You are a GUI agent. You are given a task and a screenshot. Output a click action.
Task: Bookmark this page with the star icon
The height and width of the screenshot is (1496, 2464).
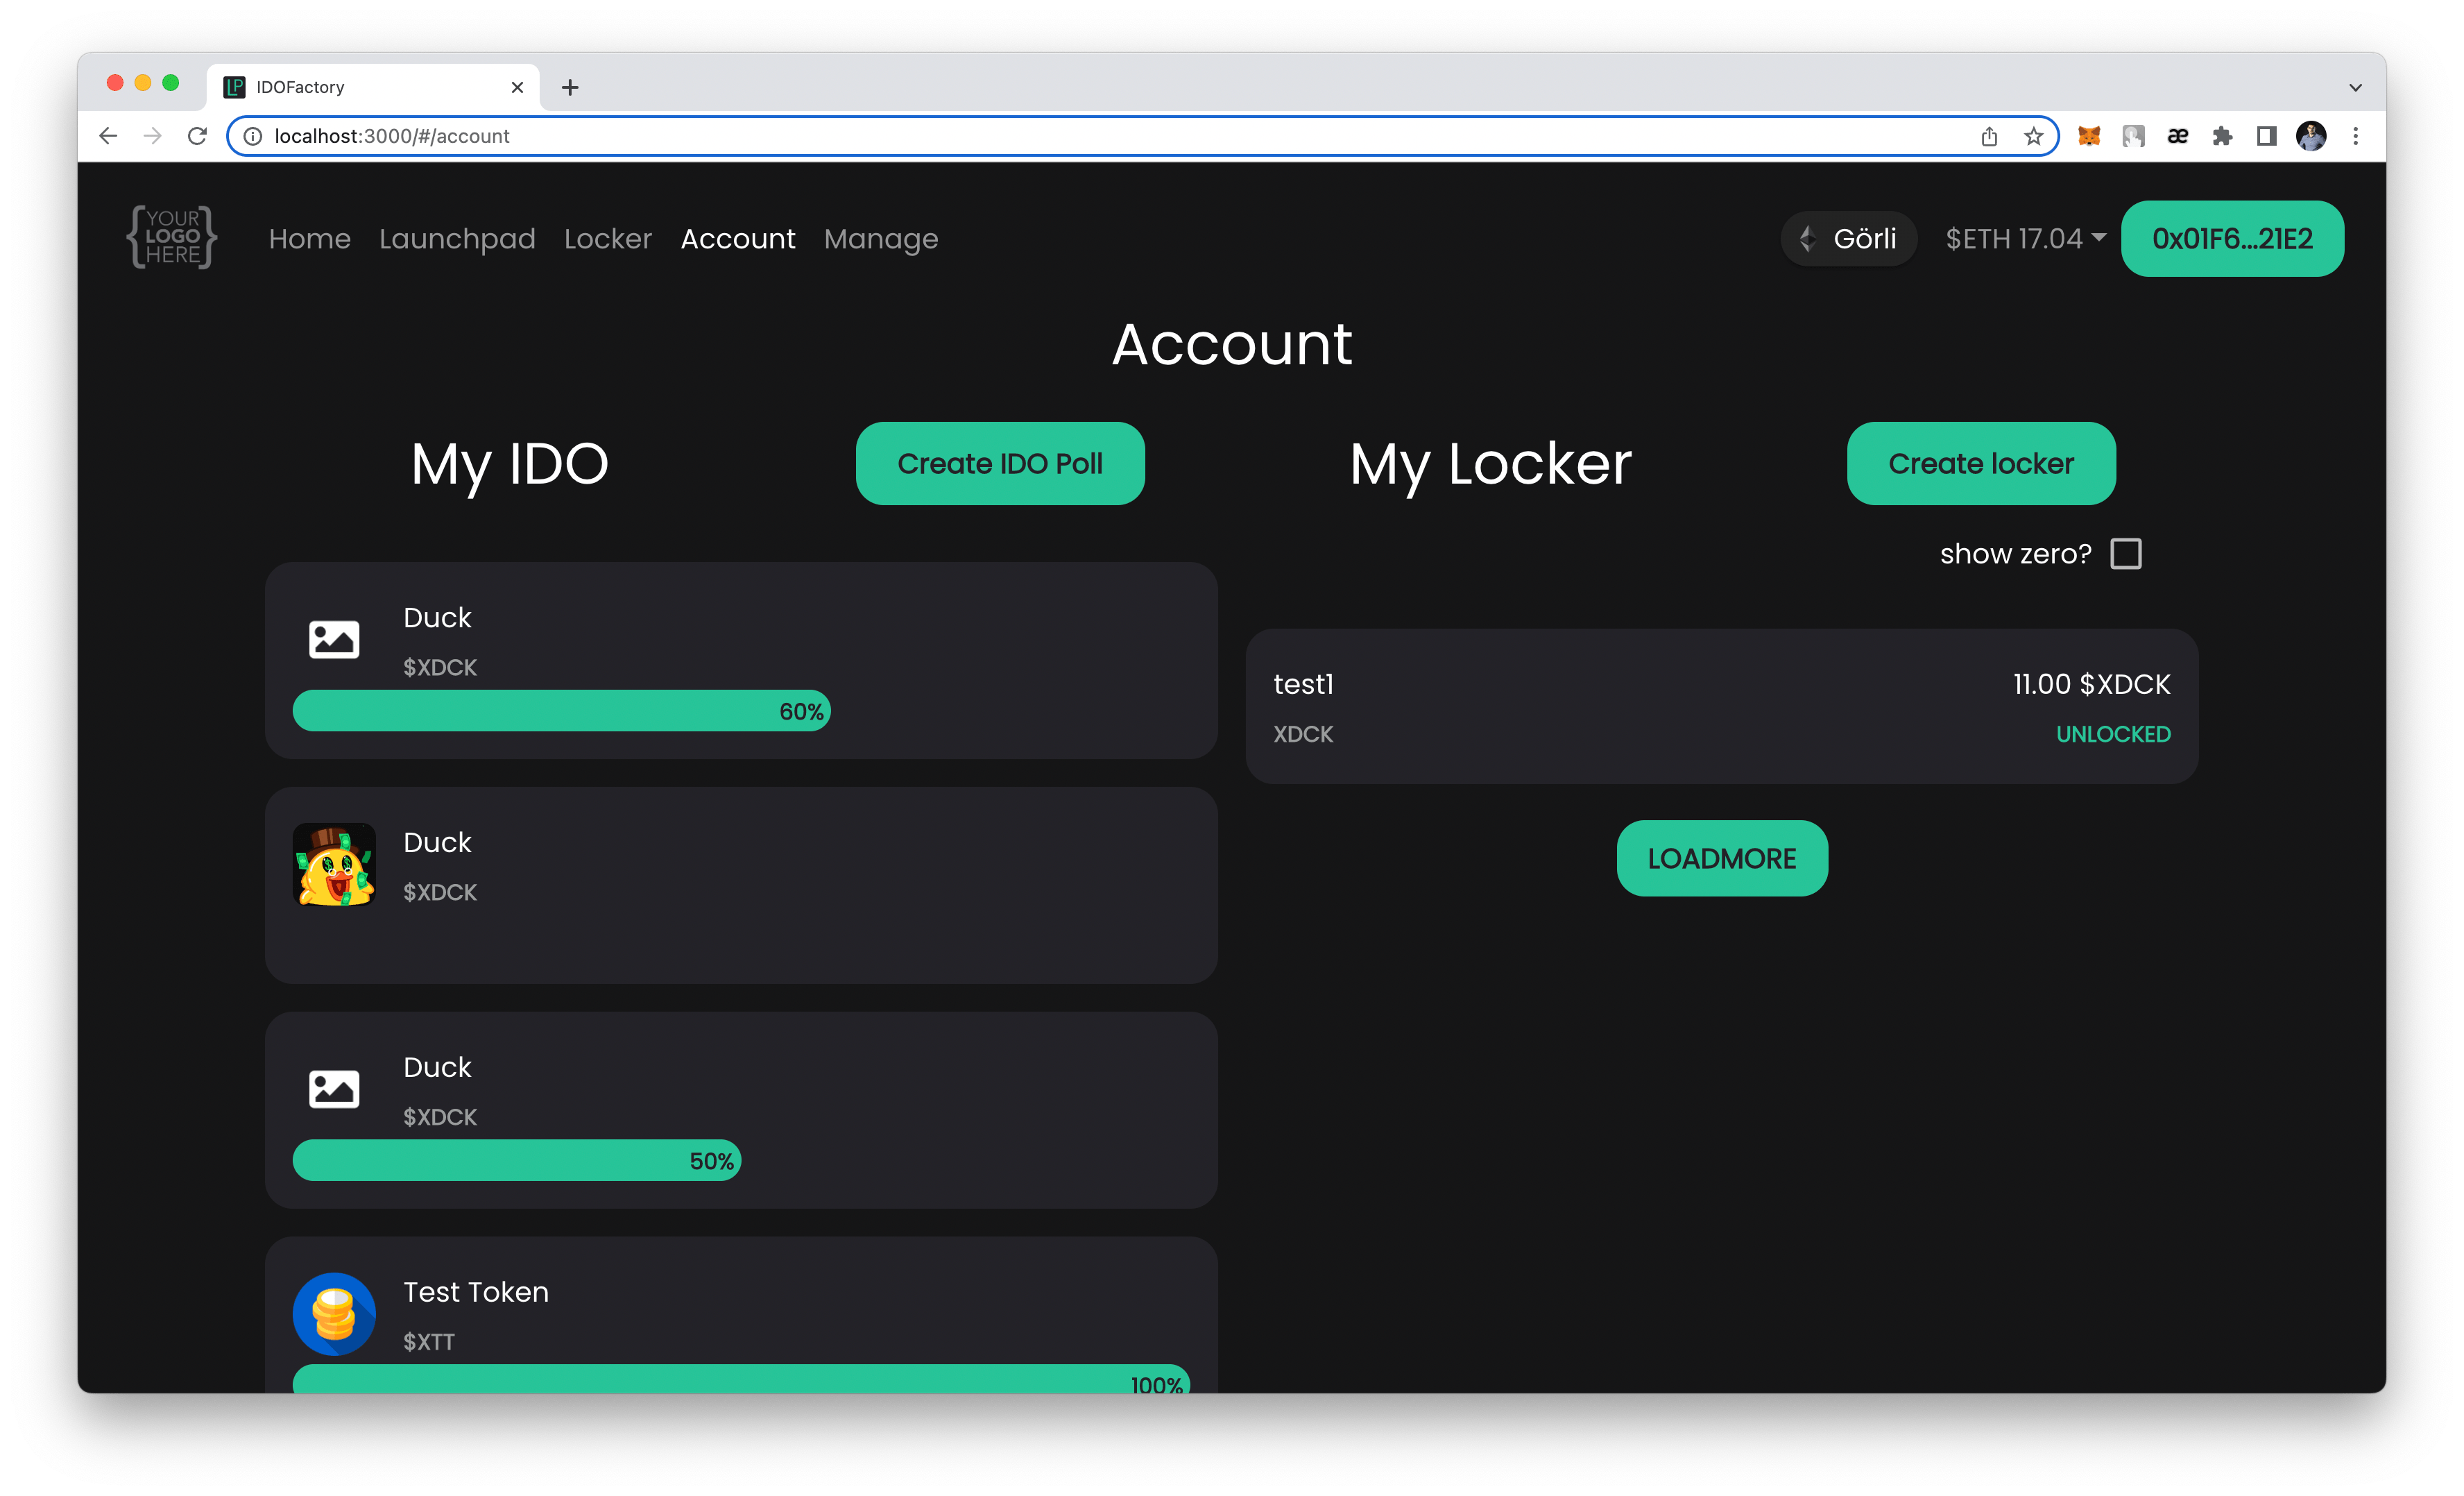[x=2033, y=136]
